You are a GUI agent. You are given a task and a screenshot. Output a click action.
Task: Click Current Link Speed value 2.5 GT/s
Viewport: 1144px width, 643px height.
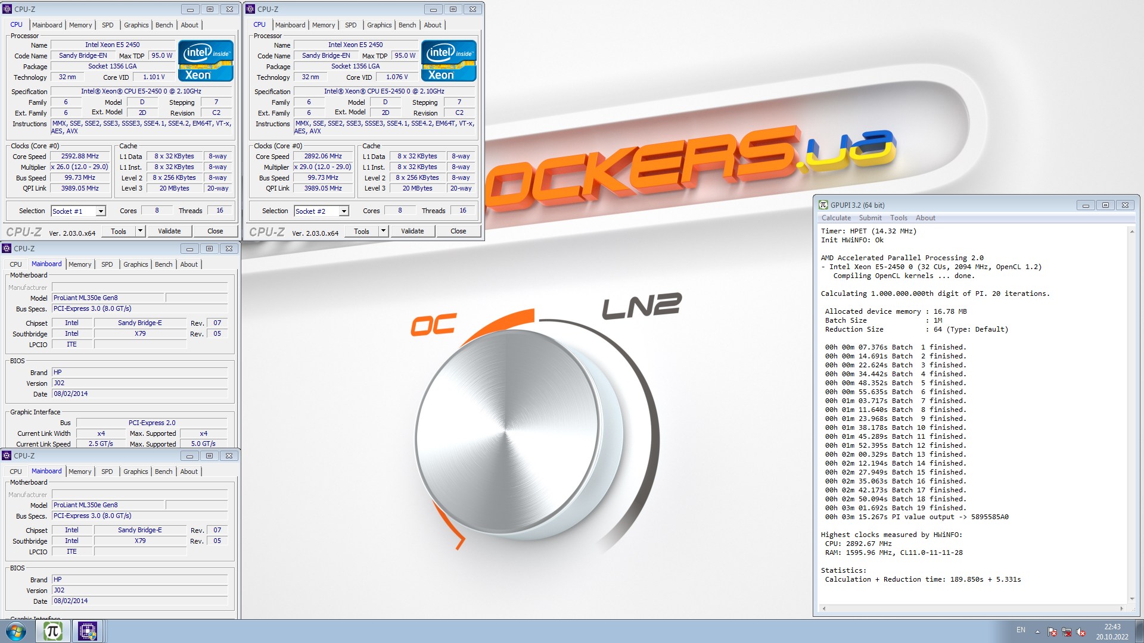[101, 444]
